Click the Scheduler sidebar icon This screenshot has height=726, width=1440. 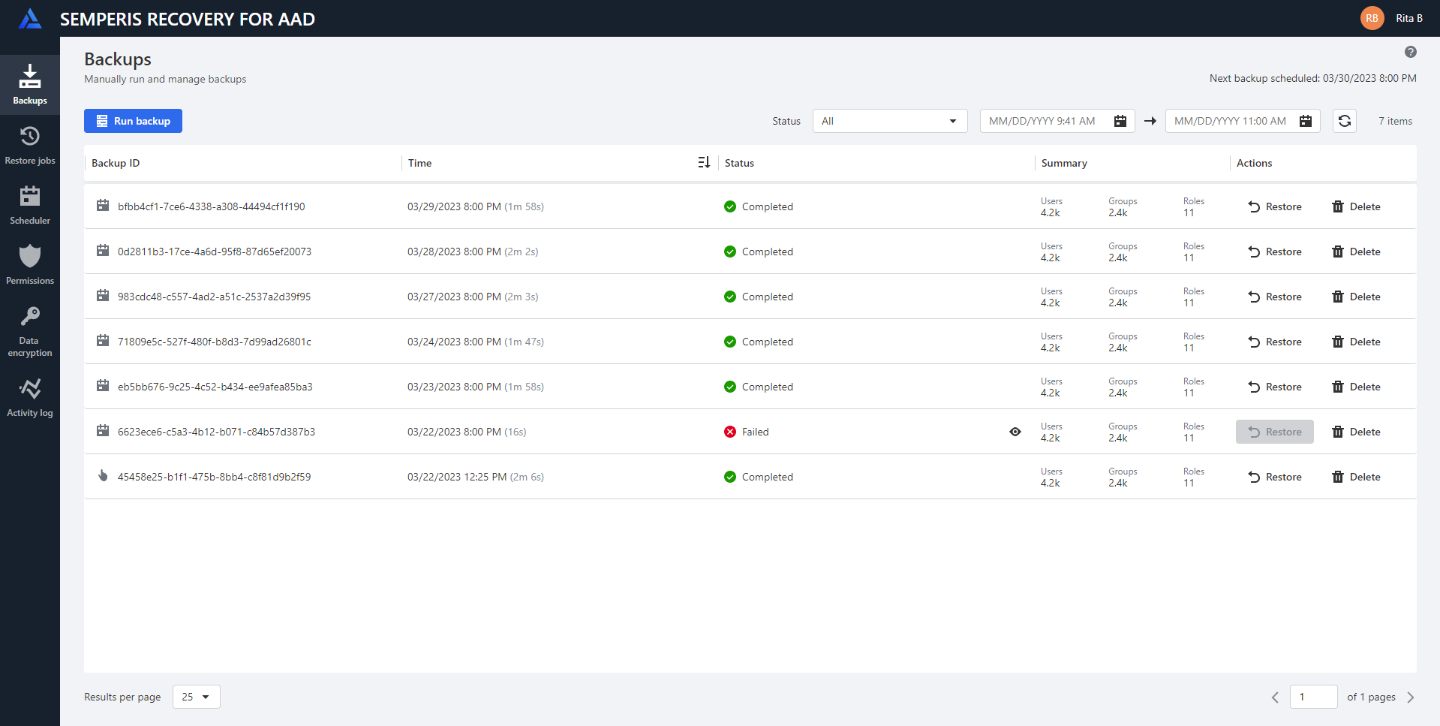[x=29, y=203]
